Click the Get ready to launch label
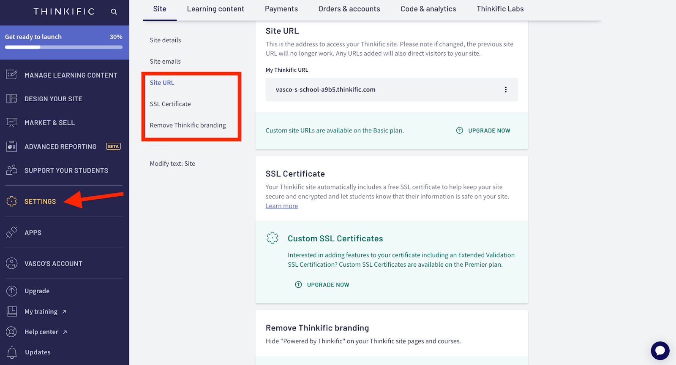 [33, 37]
